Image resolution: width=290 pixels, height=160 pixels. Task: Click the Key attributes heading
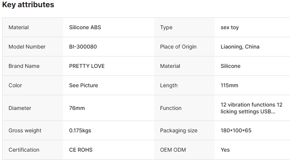[x=28, y=5]
